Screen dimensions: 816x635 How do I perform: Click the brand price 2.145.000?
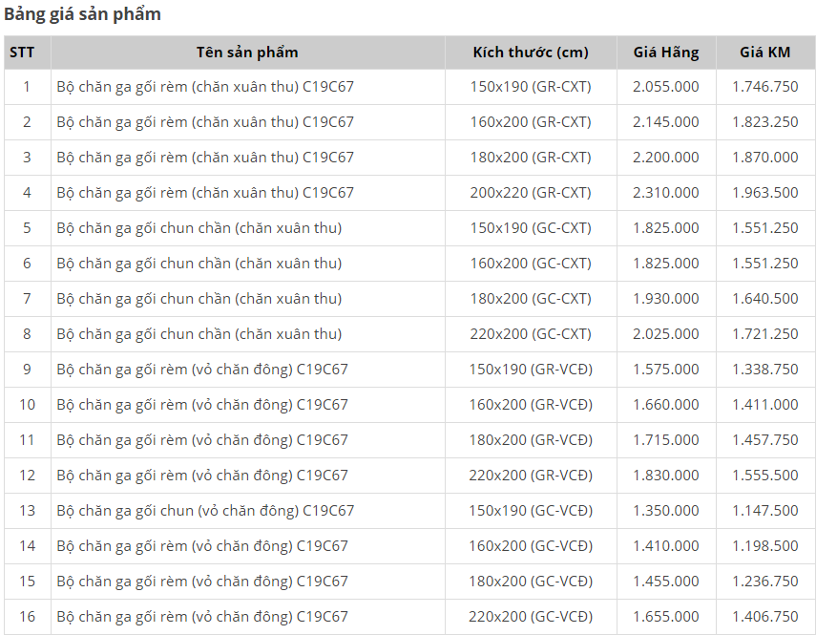tap(665, 122)
